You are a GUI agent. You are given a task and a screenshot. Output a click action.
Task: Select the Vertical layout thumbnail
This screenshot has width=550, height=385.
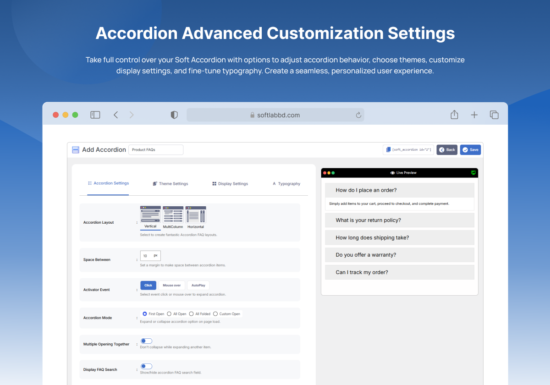150,218
